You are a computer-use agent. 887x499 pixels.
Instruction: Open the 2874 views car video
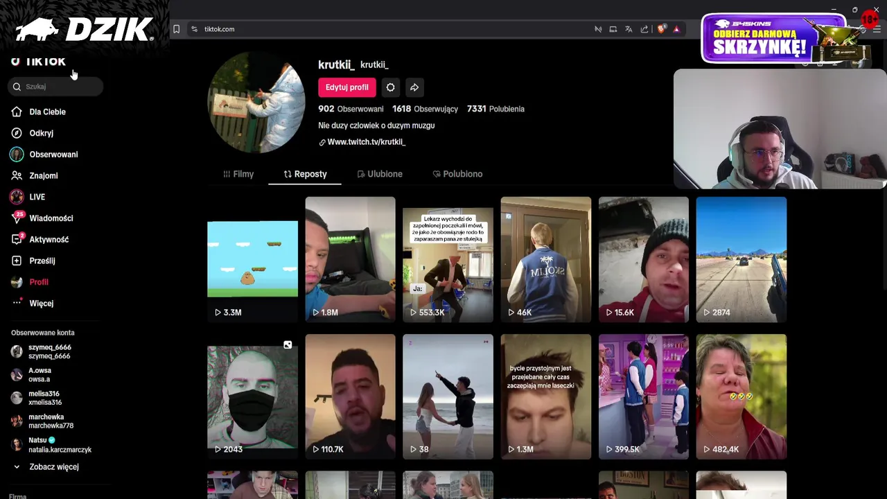pyautogui.click(x=741, y=260)
